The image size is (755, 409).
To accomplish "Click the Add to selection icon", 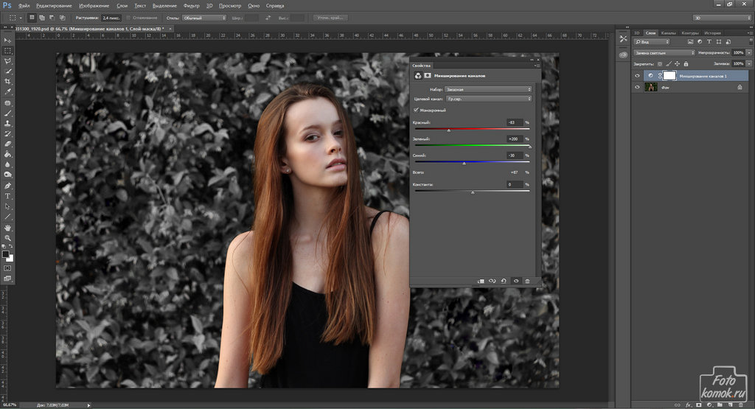I will click(x=42, y=18).
